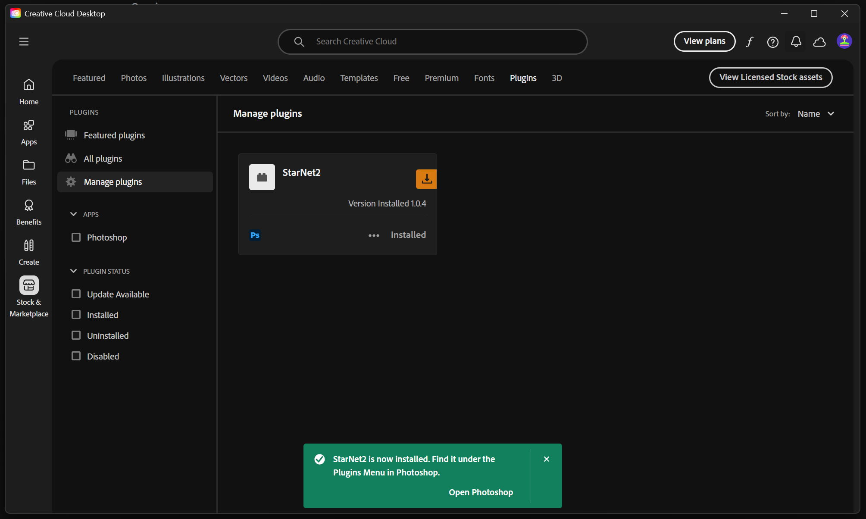The width and height of the screenshot is (866, 519).
Task: Switch to the Templates tab
Action: [x=359, y=78]
